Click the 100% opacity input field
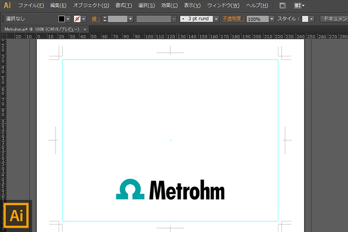The image size is (348, 232). click(257, 19)
